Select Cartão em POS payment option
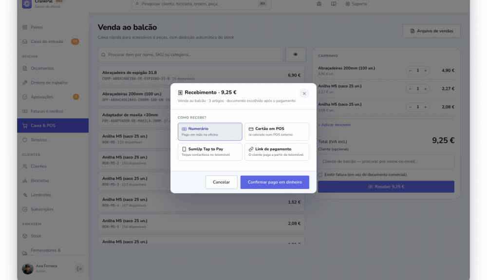Screen dimensions: 487x280 tap(277, 131)
